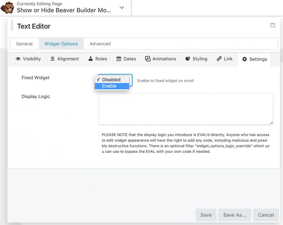This screenshot has height=225, width=283.
Task: Switch to the General tab
Action: click(x=24, y=44)
